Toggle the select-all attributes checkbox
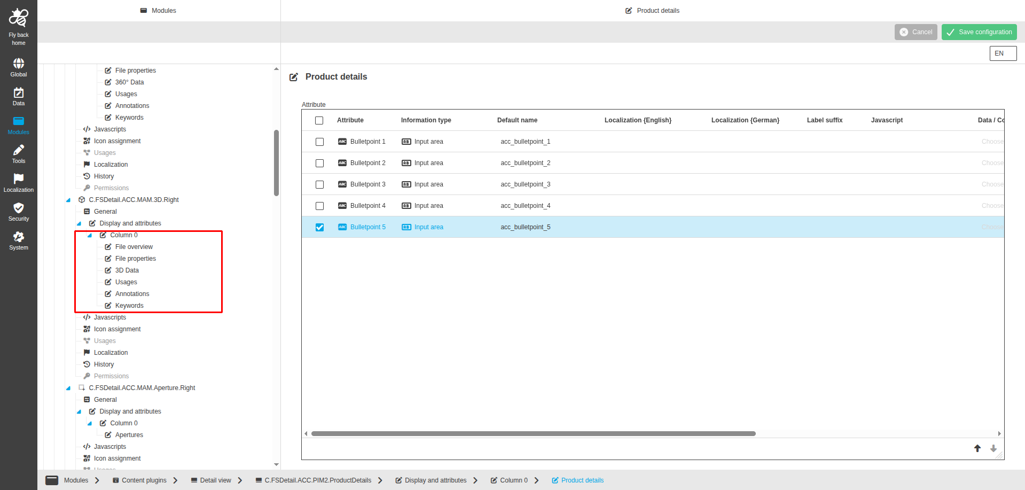Image resolution: width=1025 pixels, height=490 pixels. point(319,121)
